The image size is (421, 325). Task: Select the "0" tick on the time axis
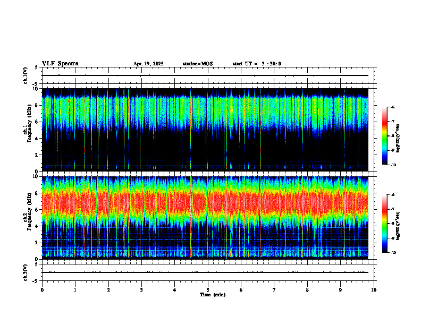point(42,290)
